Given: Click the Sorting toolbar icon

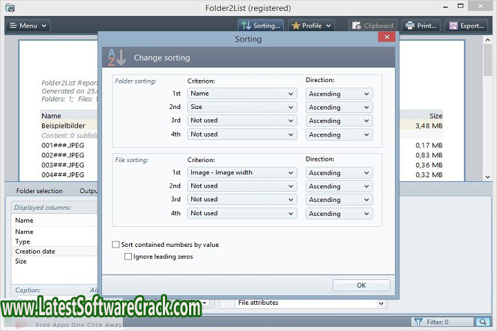Looking at the screenshot, I should [x=245, y=26].
